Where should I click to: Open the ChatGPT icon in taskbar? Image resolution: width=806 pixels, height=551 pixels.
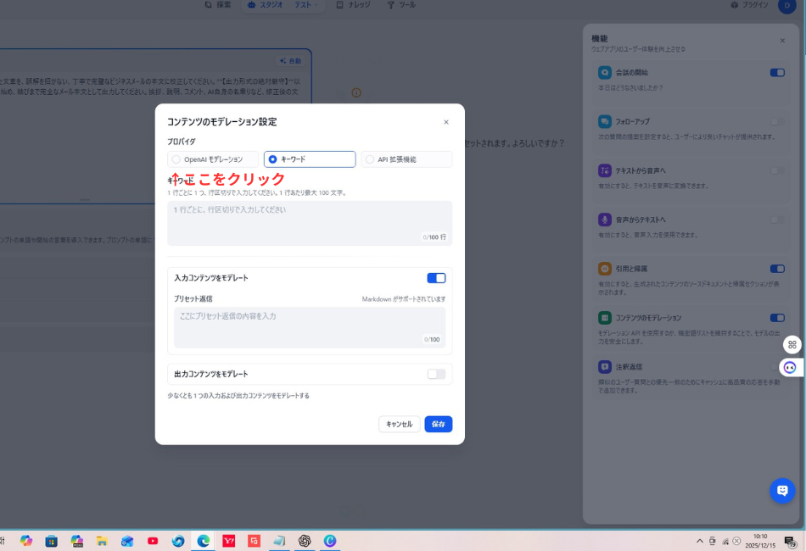(305, 541)
